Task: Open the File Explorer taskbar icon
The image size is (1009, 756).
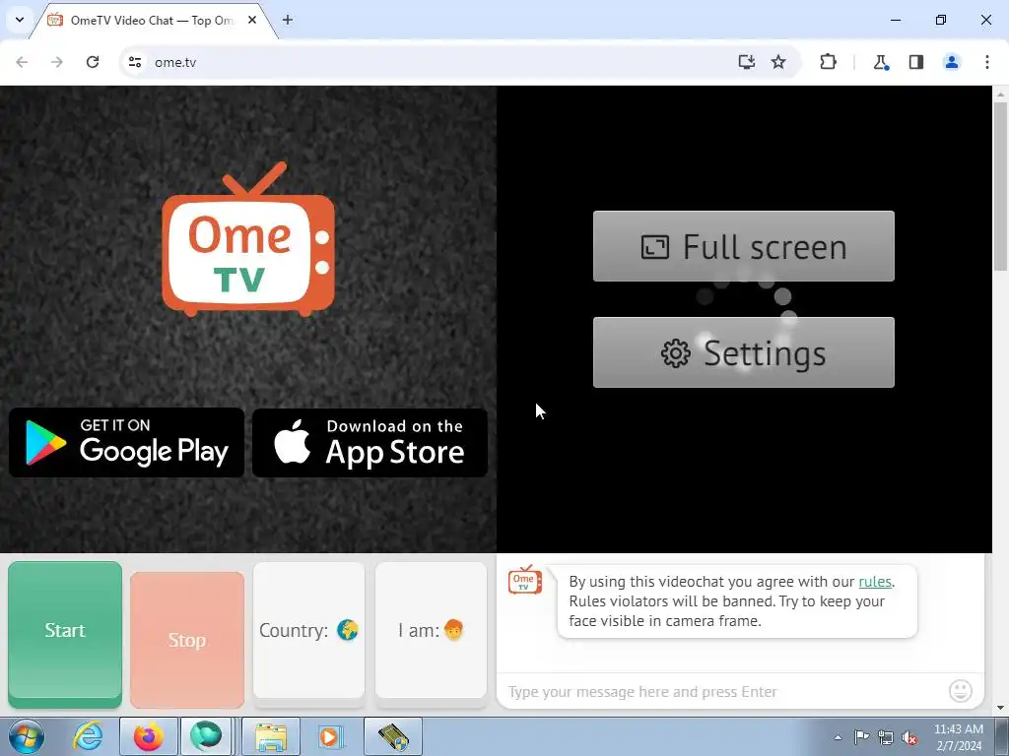Action: [271, 736]
